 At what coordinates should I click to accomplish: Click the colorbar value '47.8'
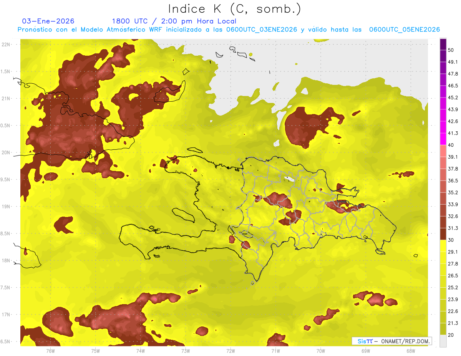453,74
